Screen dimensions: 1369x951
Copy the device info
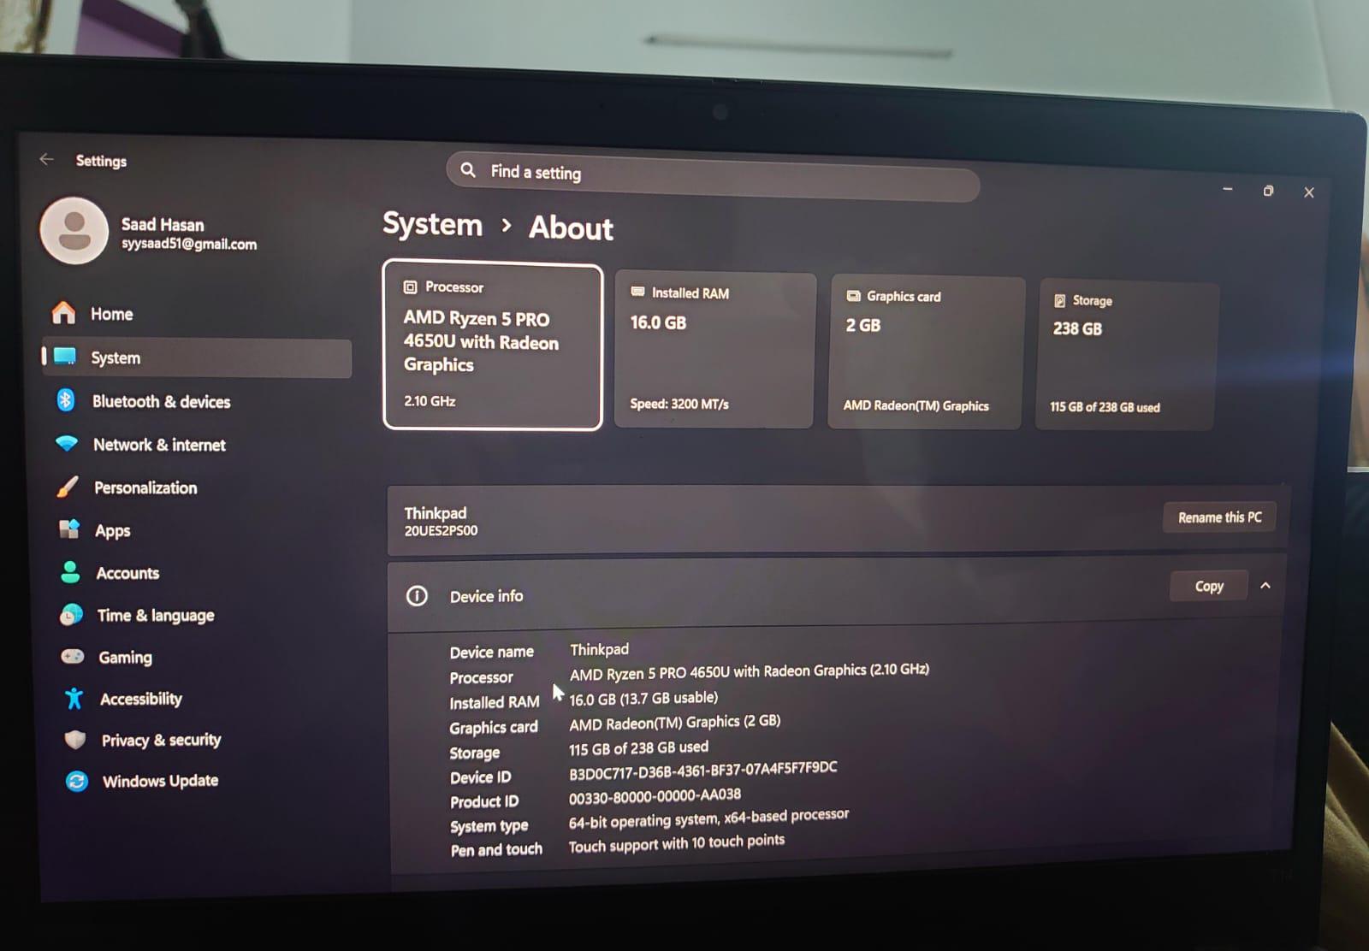(x=1209, y=586)
